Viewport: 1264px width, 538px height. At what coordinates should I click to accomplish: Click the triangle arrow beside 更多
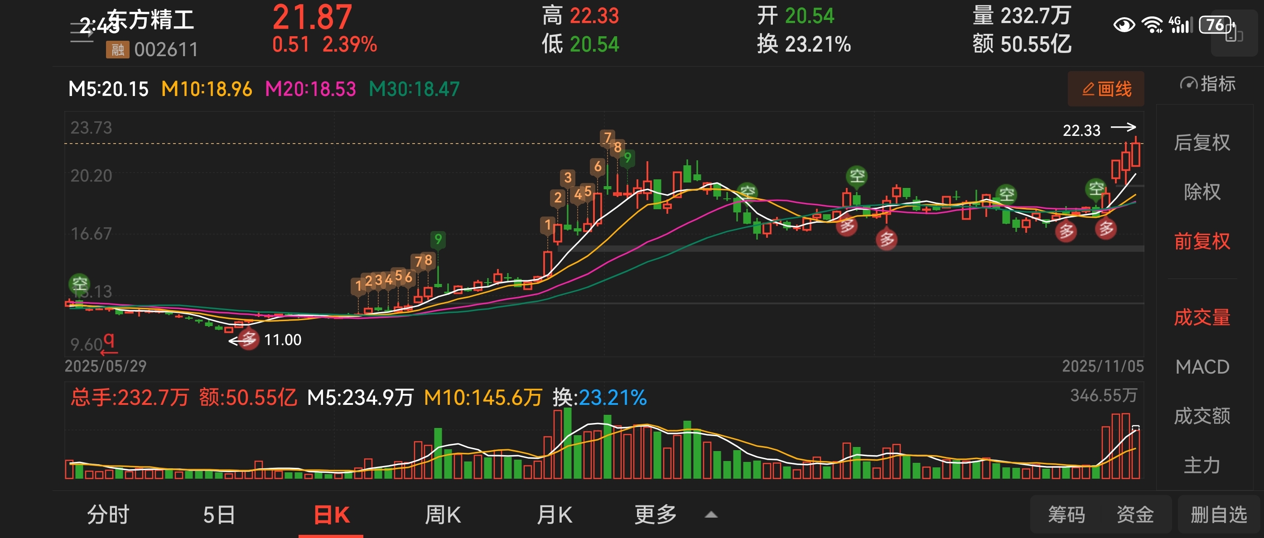(x=710, y=515)
